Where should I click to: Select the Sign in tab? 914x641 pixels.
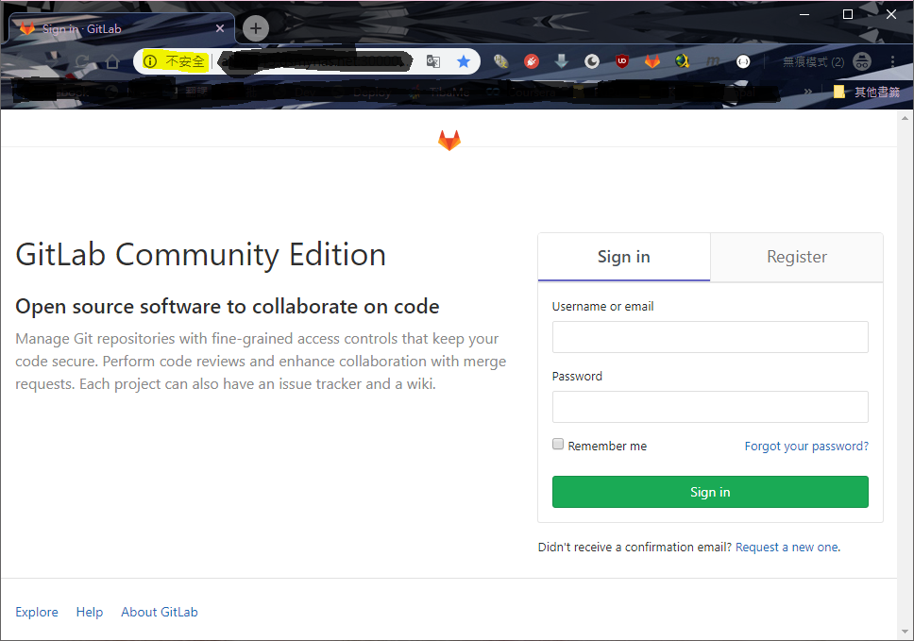coord(623,256)
